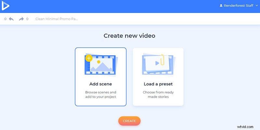The width and height of the screenshot is (260, 130).
Task: Click 'Browse scenes and add to your project' text
Action: pyautogui.click(x=101, y=94)
